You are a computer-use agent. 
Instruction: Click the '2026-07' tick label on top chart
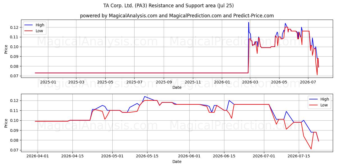(x=308, y=82)
